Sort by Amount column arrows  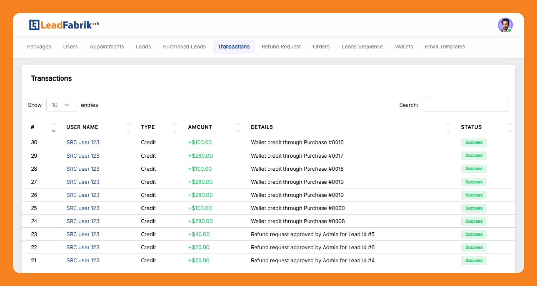click(238, 127)
